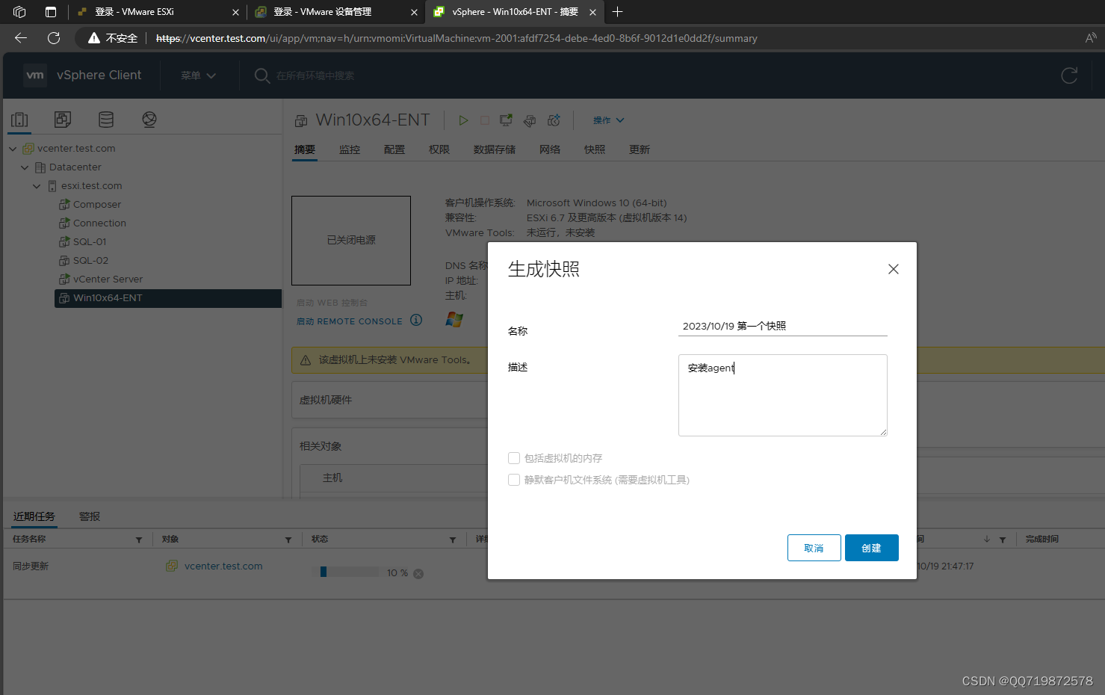1105x695 pixels.
Task: Click the browser address bar URL
Action: click(x=456, y=38)
